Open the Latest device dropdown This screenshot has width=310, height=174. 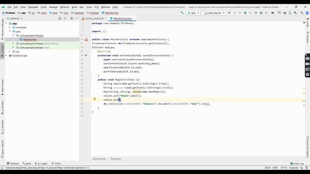click(214, 13)
